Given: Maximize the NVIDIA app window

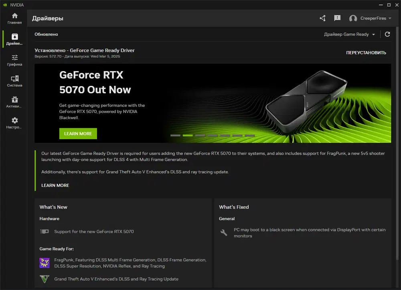Looking at the screenshot, I should pos(389,5).
